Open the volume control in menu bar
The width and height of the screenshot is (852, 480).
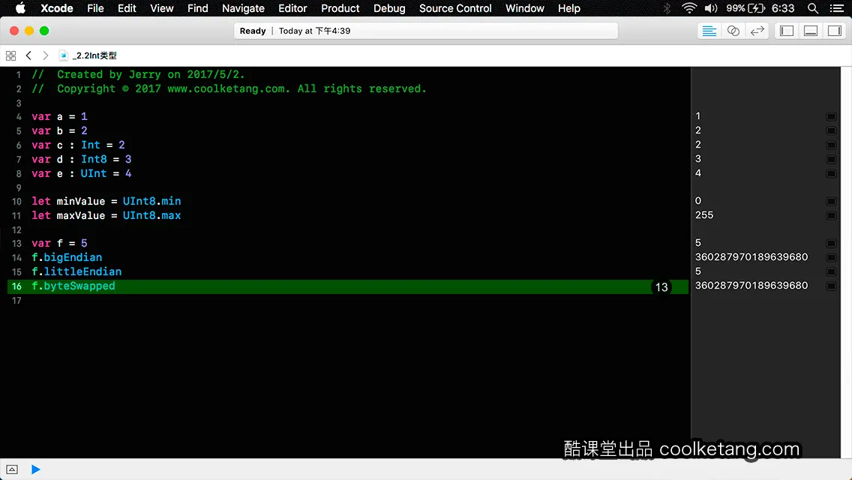click(x=711, y=8)
